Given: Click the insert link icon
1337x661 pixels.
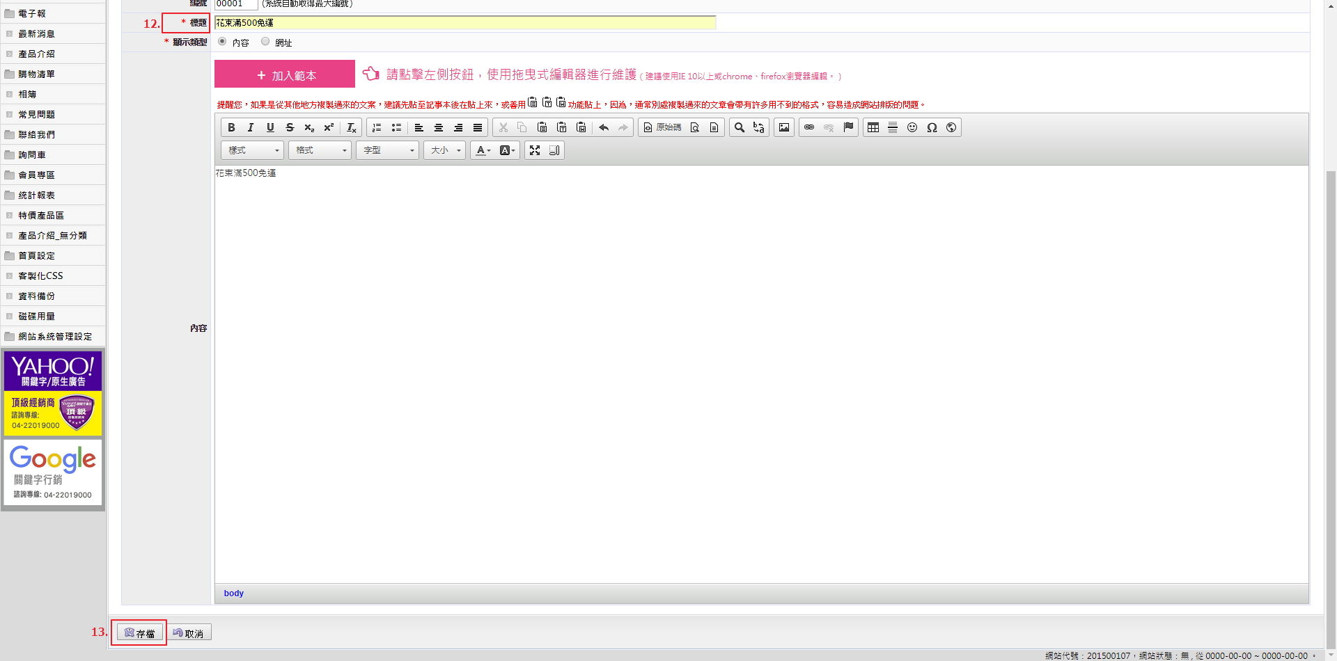Looking at the screenshot, I should click(x=809, y=127).
